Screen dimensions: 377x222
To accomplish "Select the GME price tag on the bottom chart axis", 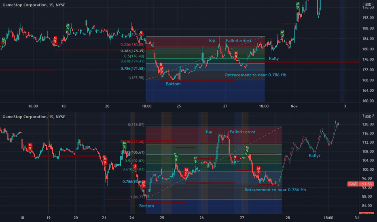I will (353, 184).
